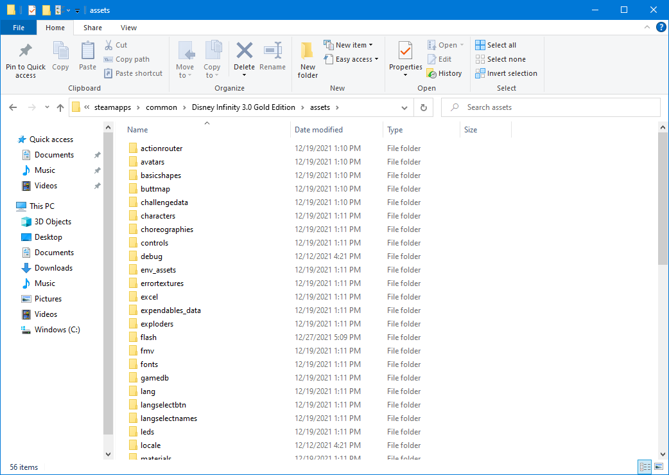Click Select all in ribbon
The image size is (669, 475).
496,45
